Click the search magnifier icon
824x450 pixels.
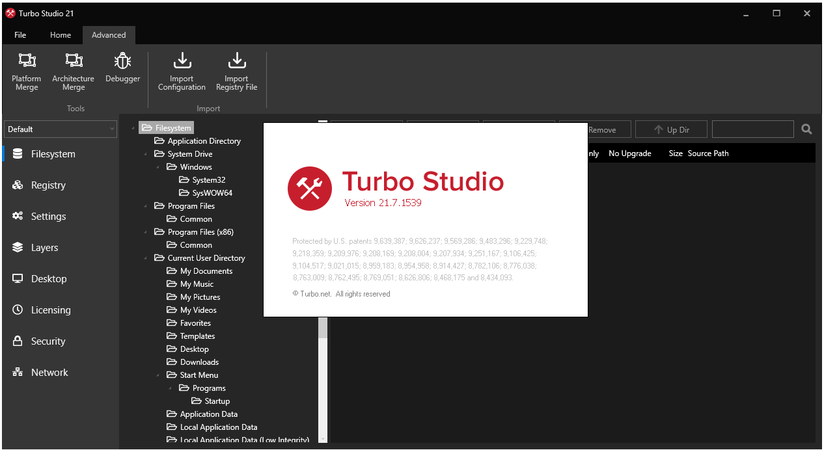(806, 129)
